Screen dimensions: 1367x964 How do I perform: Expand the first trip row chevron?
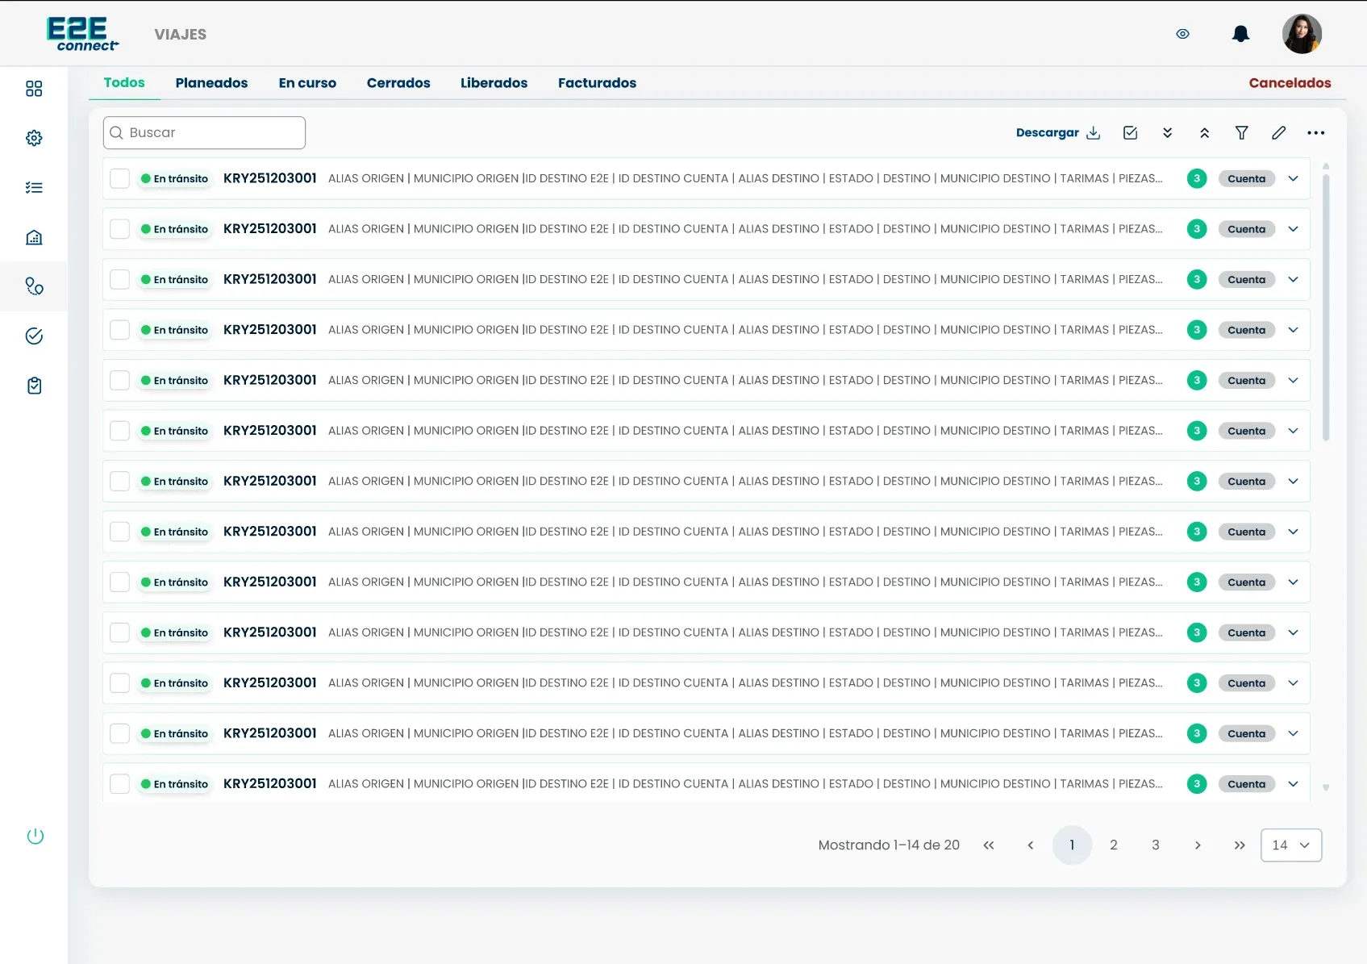1294,178
